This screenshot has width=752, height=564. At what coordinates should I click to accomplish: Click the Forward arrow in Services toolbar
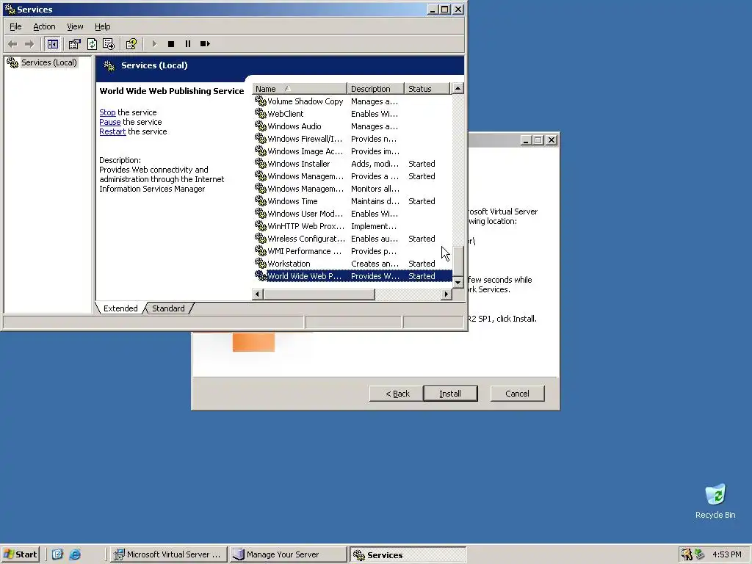[29, 44]
